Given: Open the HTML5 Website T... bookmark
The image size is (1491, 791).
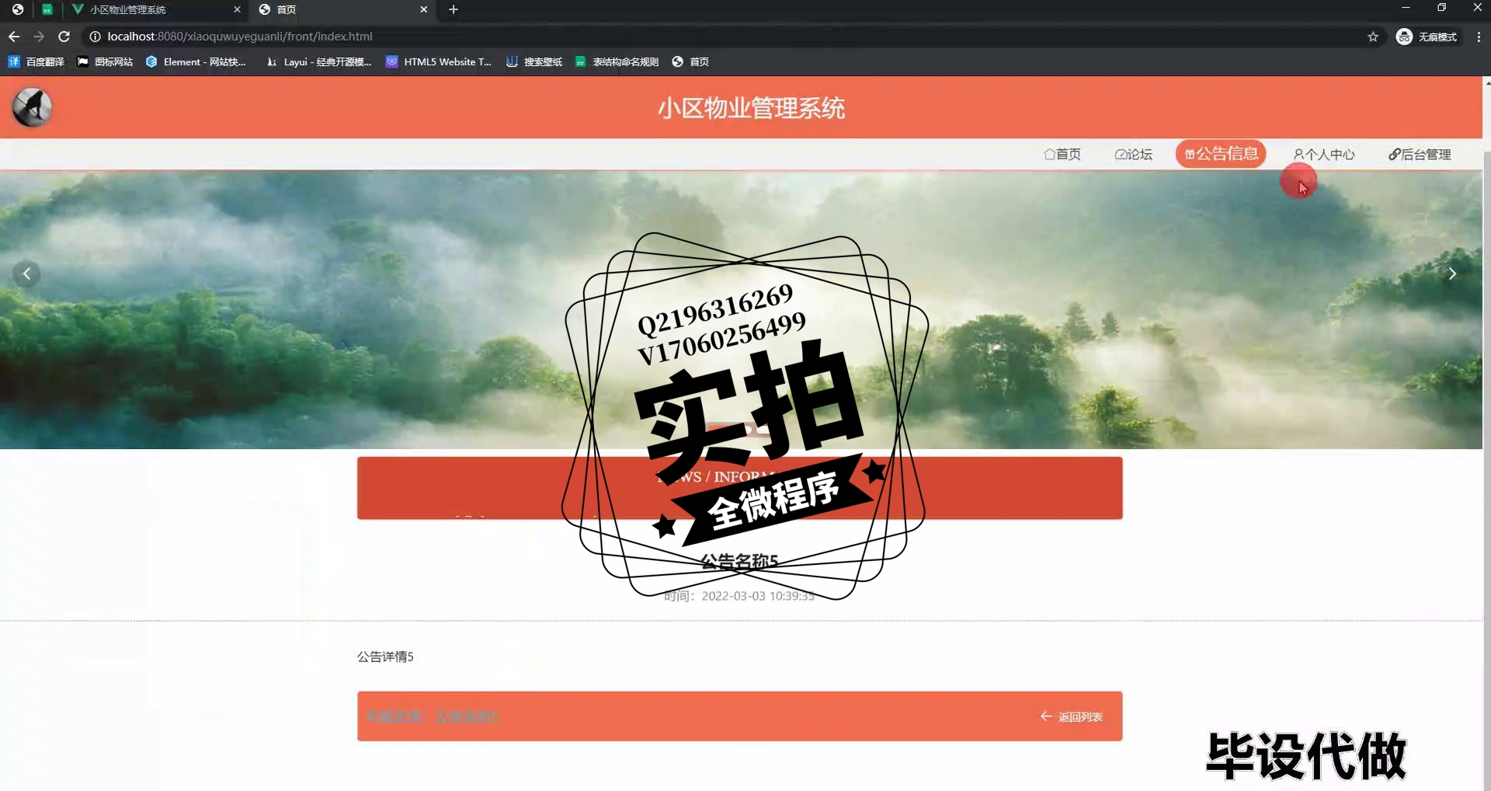Looking at the screenshot, I should click(439, 61).
